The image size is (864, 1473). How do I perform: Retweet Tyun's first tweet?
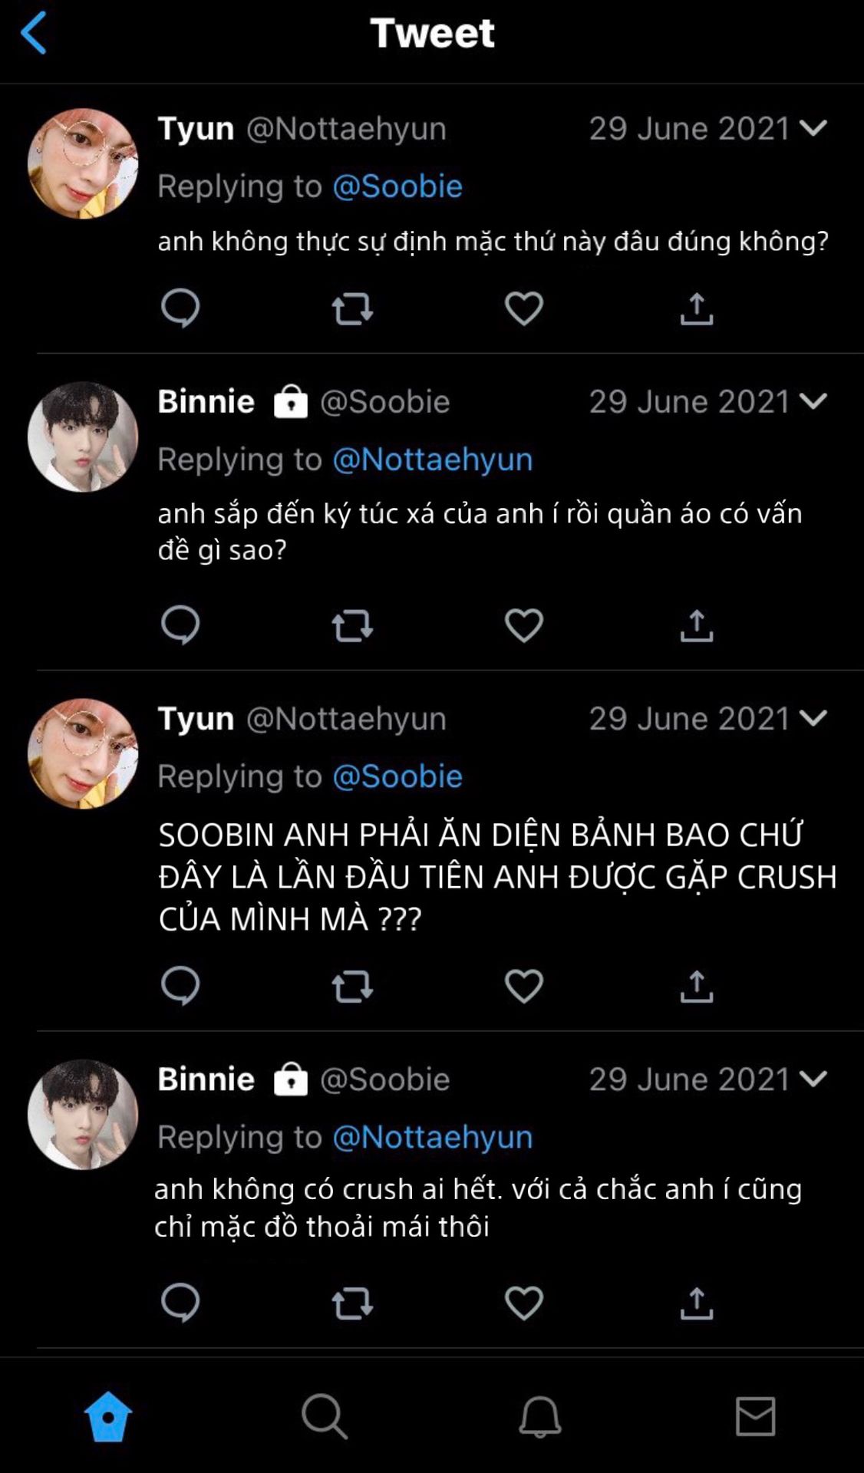pos(352,308)
